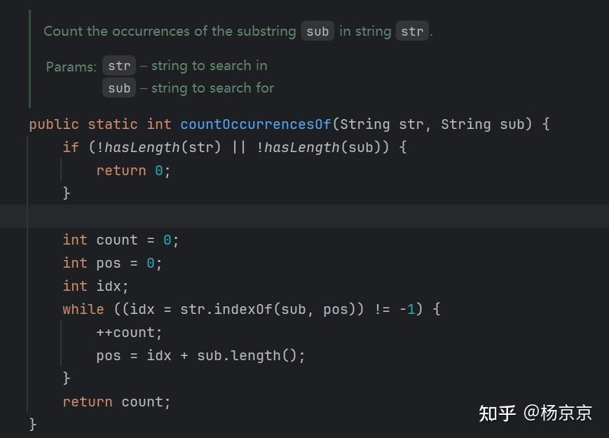Click the 'str' tag in the doc description
Image resolution: width=609 pixels, height=438 pixels.
(x=412, y=32)
